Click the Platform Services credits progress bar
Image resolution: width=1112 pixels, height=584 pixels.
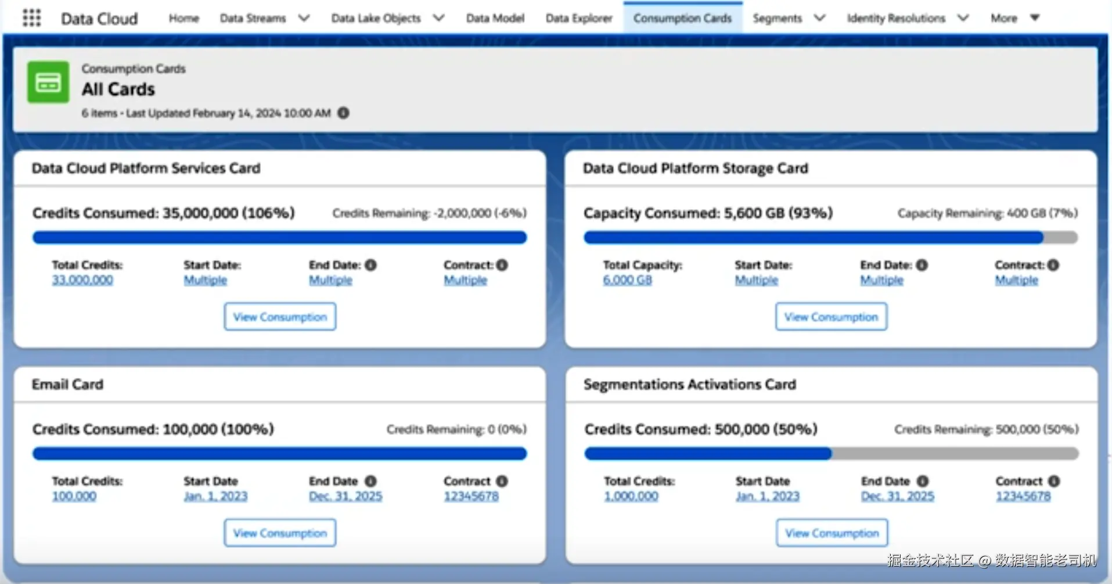tap(280, 238)
